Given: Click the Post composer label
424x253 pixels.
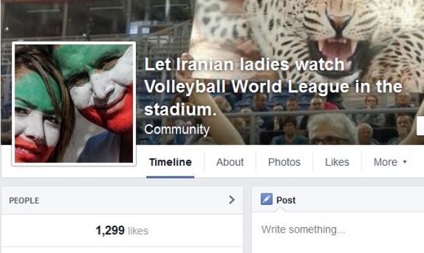Looking at the screenshot, I should [286, 201].
